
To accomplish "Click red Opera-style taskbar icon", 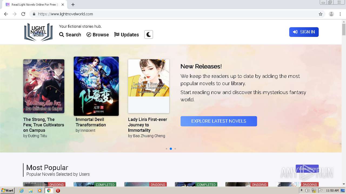I will (x=58, y=190).
